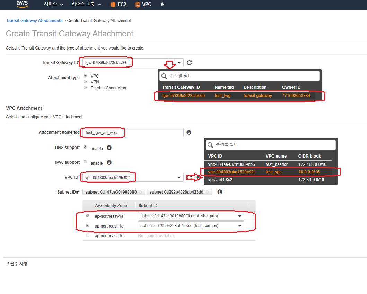Show info for Subnet IDs
The width and height of the screenshot is (367, 294).
point(220,192)
